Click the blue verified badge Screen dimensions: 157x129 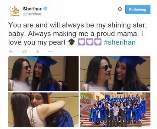[45, 9]
